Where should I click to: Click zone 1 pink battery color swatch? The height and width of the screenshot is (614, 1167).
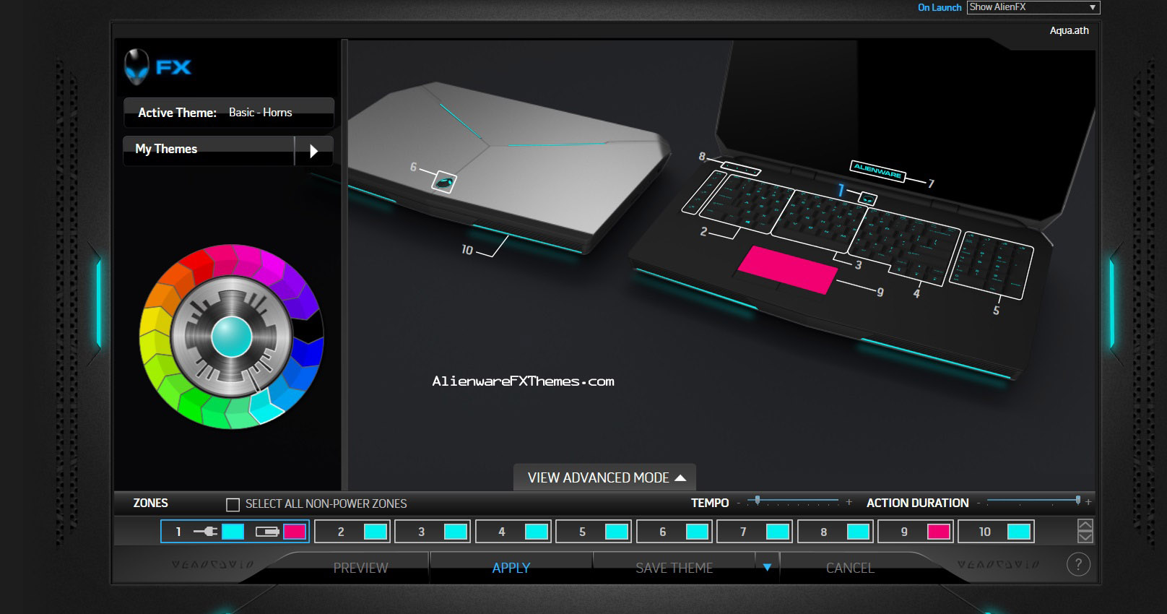(x=295, y=532)
